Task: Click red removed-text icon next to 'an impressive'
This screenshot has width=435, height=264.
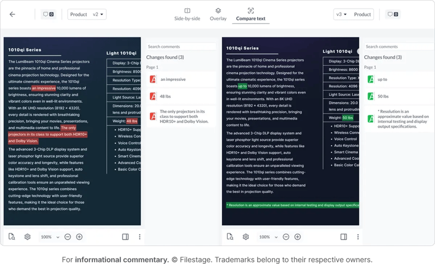Action: pyautogui.click(x=153, y=79)
